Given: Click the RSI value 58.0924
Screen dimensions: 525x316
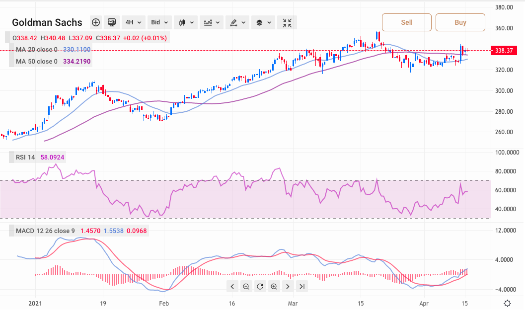Looking at the screenshot, I should pyautogui.click(x=52, y=158).
